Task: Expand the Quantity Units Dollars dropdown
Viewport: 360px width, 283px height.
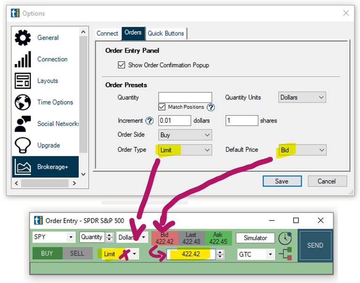Action: [302, 97]
